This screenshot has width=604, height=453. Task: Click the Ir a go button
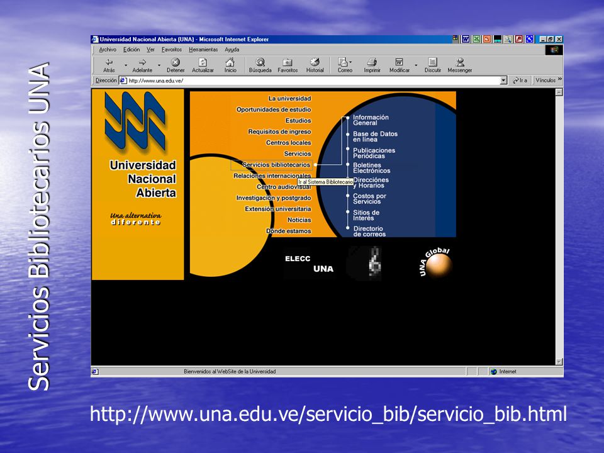520,81
